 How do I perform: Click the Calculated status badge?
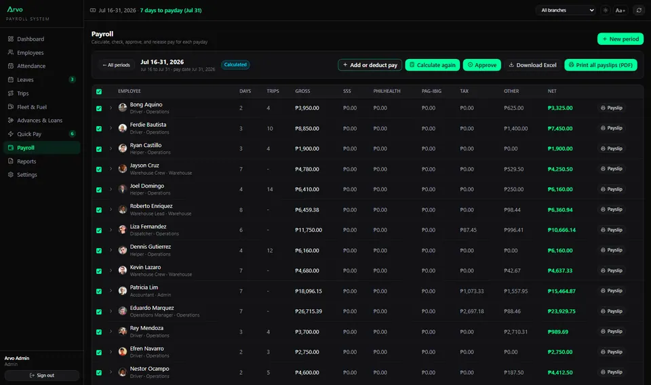[235, 64]
